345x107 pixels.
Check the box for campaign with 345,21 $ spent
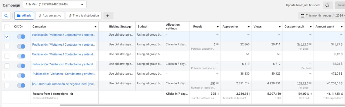(7, 46)
